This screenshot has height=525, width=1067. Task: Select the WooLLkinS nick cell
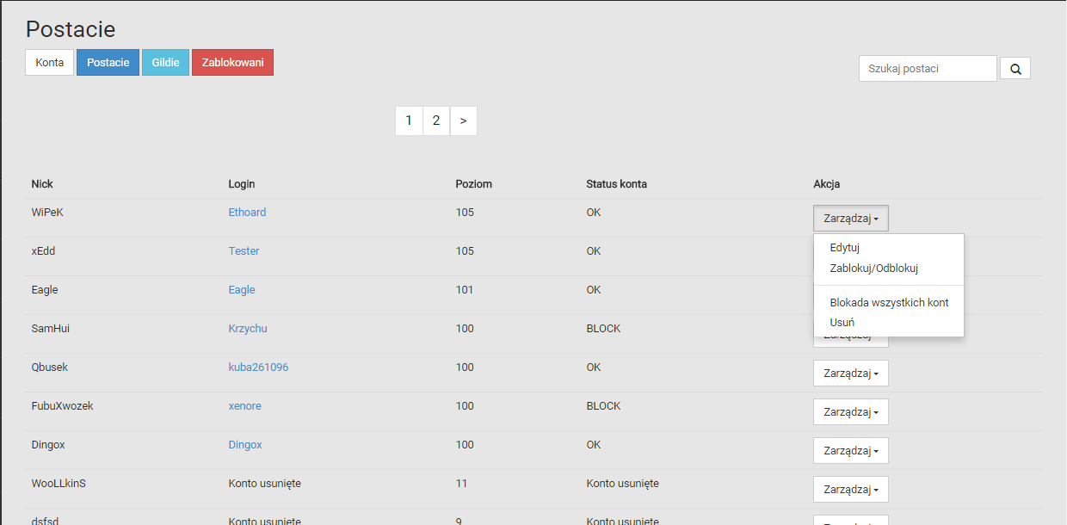59,484
